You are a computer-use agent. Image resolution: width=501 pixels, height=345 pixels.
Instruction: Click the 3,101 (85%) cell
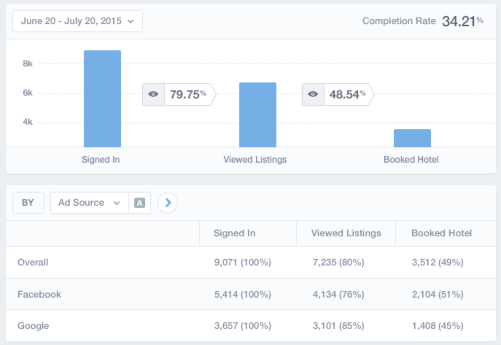(338, 326)
